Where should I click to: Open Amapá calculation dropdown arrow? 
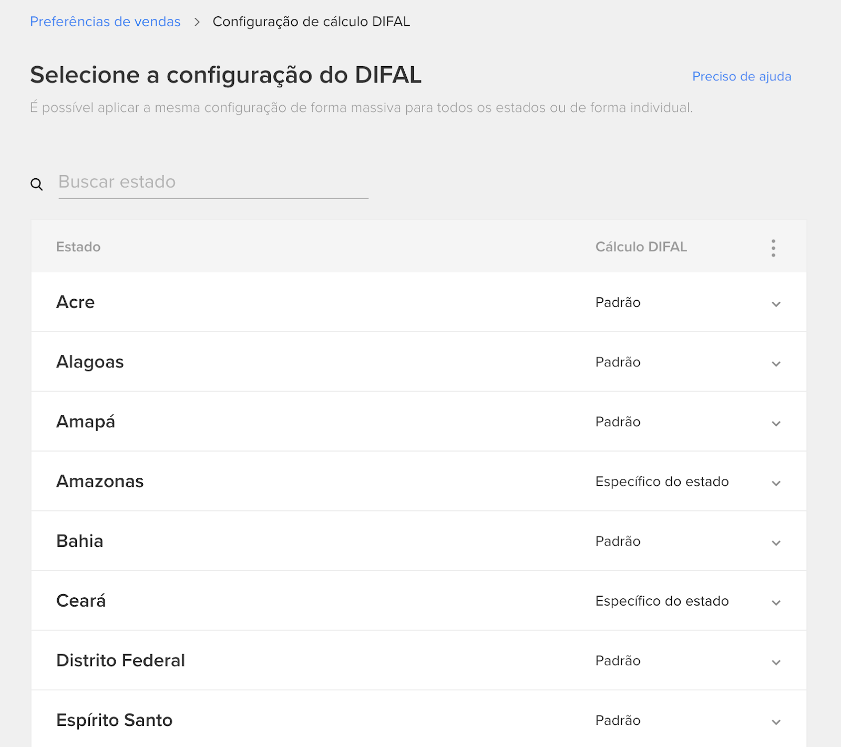click(x=776, y=423)
